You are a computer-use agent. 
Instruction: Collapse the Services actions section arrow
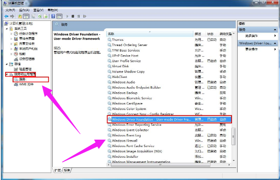click(275, 30)
